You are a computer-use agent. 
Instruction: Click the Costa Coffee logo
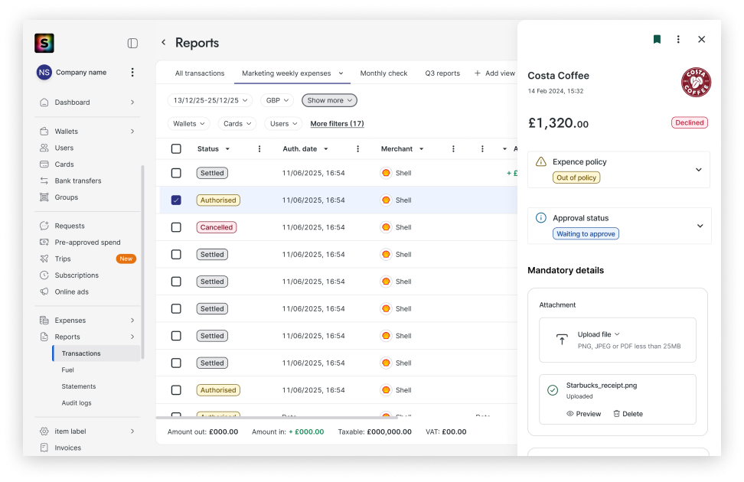click(696, 82)
